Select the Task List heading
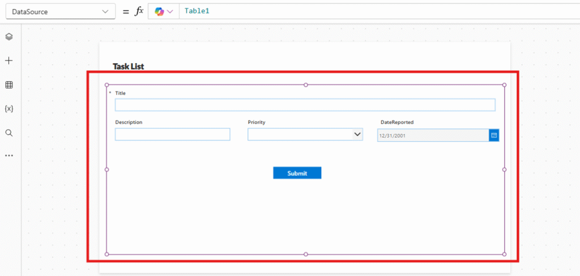Screen dimensions: 580x276 129,67
